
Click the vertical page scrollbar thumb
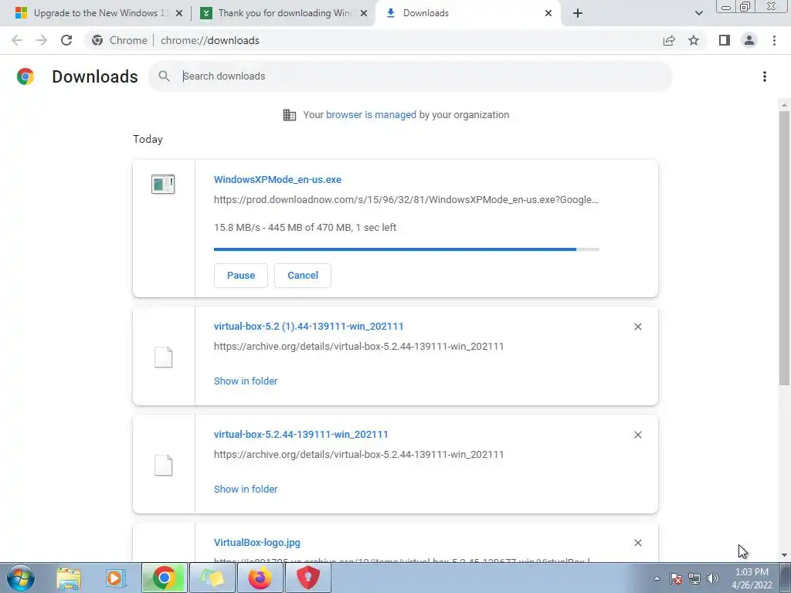coord(784,248)
